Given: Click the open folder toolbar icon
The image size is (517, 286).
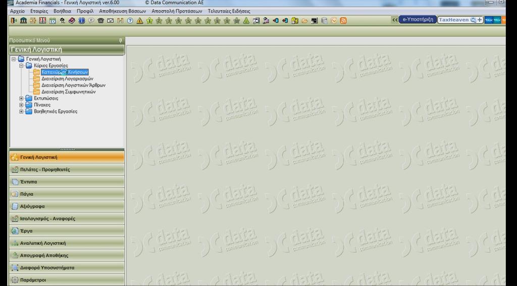Looking at the screenshot, I should click(x=304, y=20).
